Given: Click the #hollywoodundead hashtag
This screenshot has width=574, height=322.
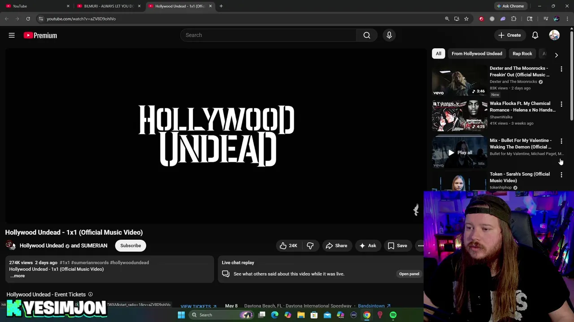Looking at the screenshot, I should click(129, 263).
